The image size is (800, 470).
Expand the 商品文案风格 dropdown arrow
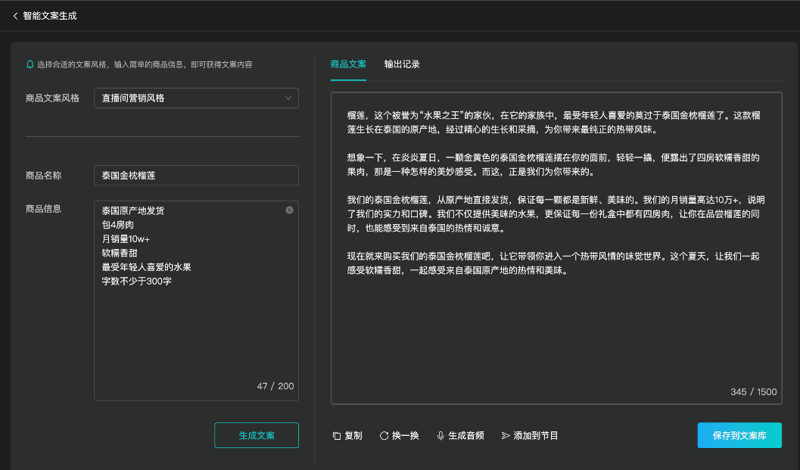[x=288, y=98]
